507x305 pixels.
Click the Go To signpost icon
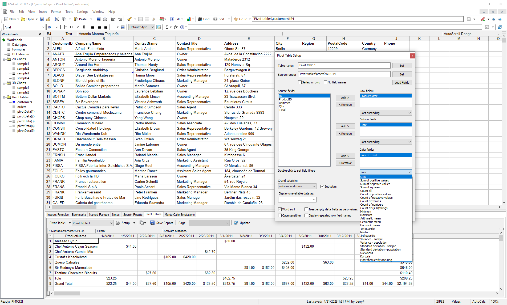tap(236, 19)
